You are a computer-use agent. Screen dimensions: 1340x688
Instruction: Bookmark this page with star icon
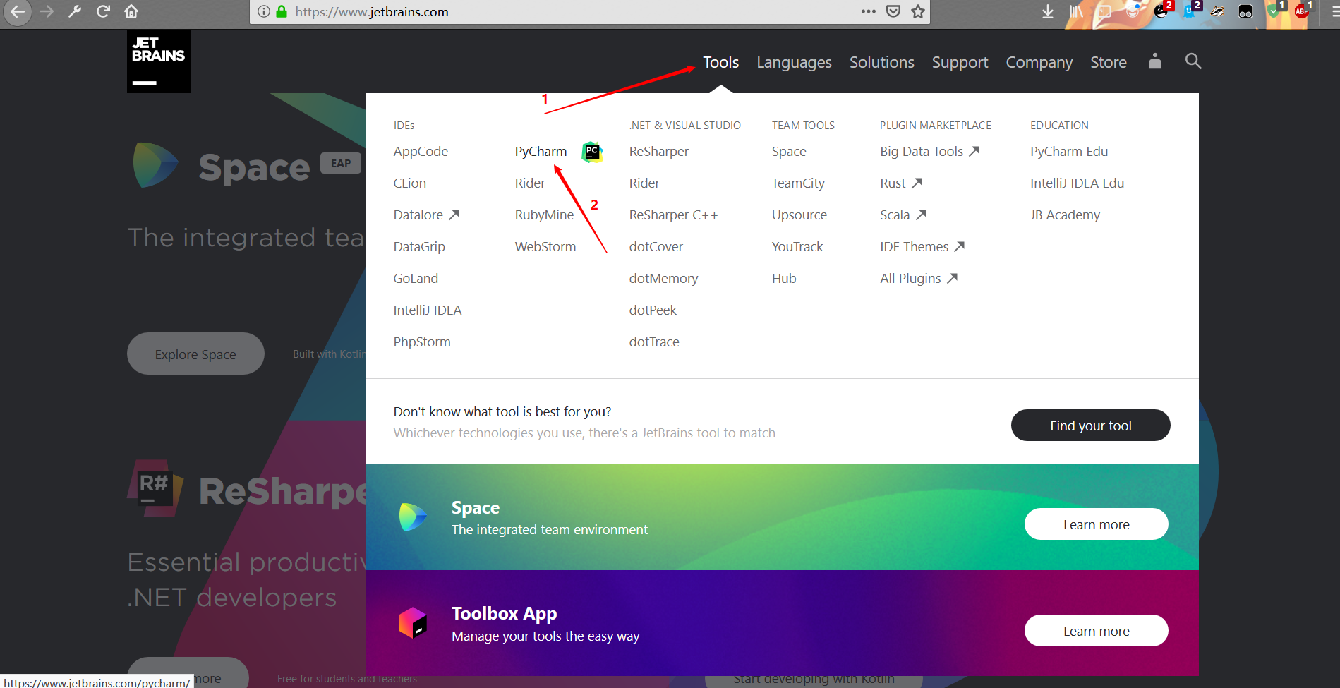[917, 11]
